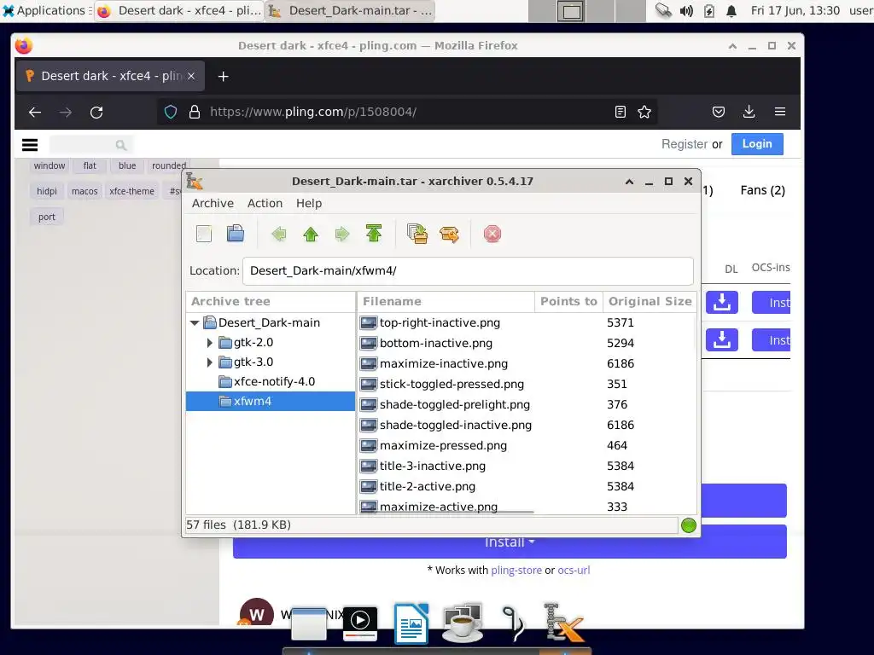
Task: Sort by Original Size column header
Action: (x=650, y=301)
